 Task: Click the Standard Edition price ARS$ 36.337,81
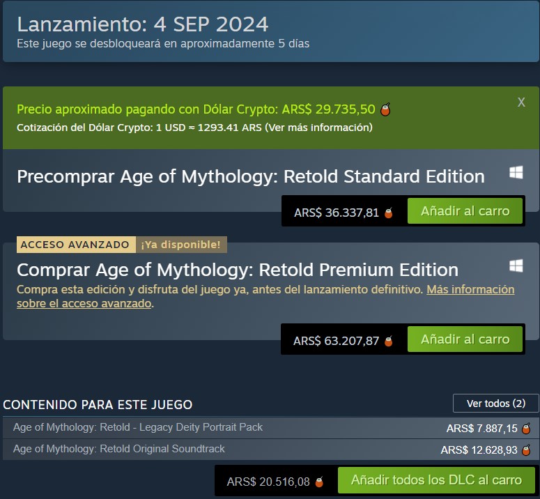point(337,213)
